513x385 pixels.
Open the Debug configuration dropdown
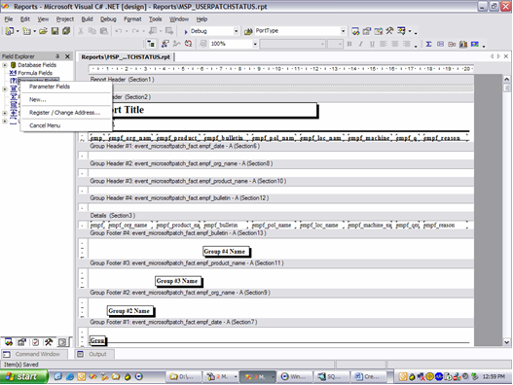236,31
